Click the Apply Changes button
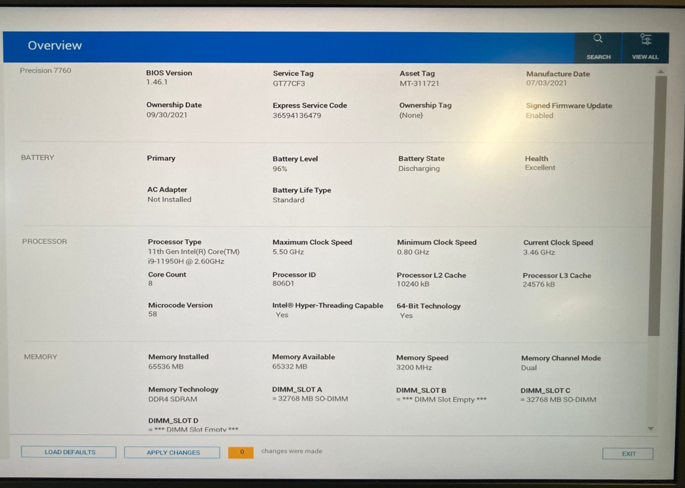 pyautogui.click(x=172, y=452)
